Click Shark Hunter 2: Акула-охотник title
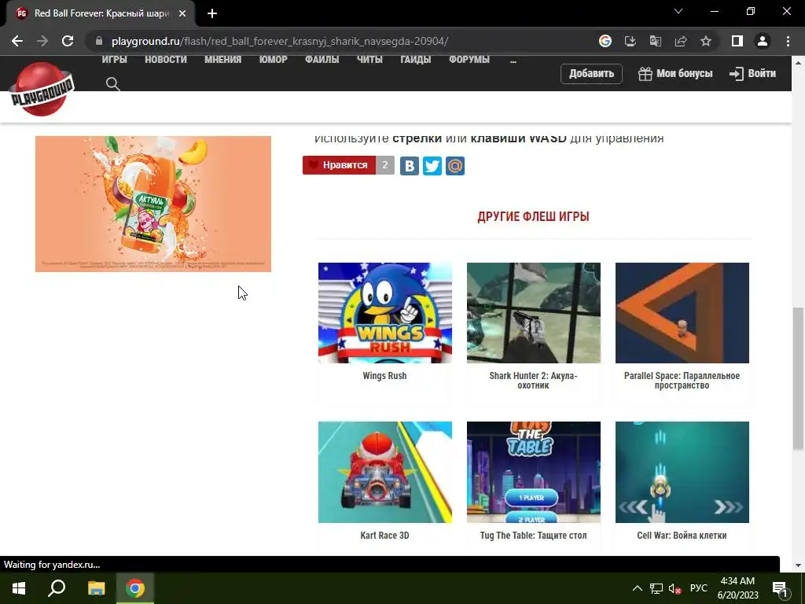Image resolution: width=805 pixels, height=604 pixels. 534,381
